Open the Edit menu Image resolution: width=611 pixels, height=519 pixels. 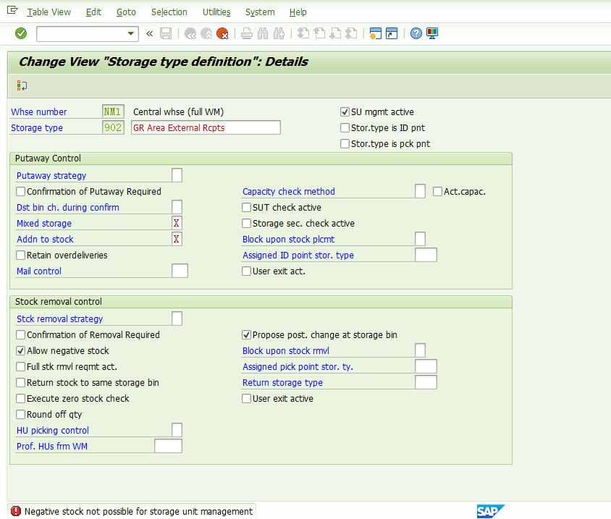[93, 12]
